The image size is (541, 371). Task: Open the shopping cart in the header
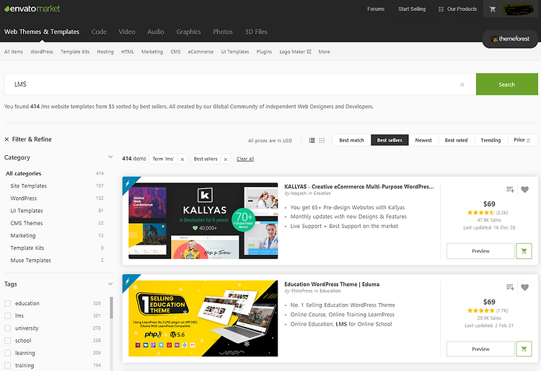pyautogui.click(x=493, y=9)
